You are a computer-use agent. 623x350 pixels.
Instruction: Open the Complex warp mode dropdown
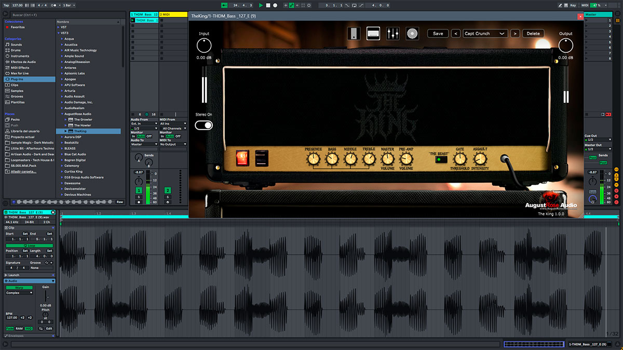(x=19, y=292)
